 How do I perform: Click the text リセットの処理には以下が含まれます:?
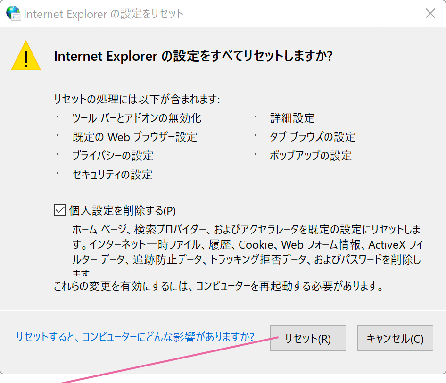137,99
